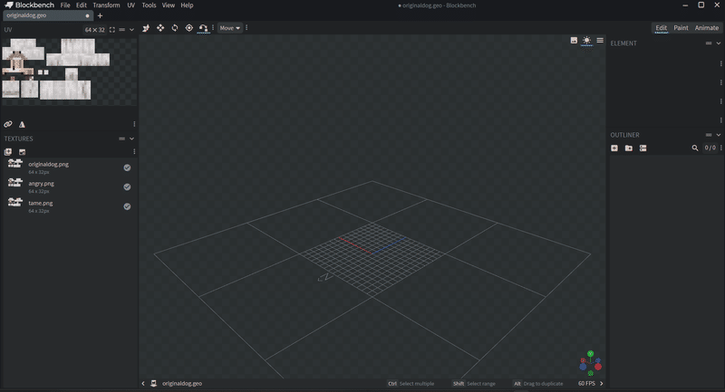Click the create texture icon
The height and width of the screenshot is (392, 725).
coord(22,152)
